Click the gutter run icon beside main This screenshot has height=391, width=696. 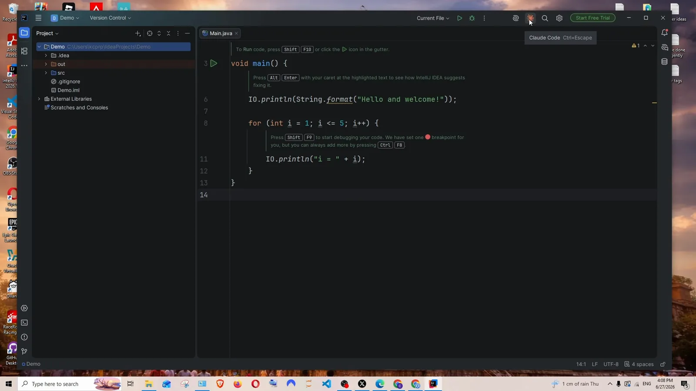(214, 63)
